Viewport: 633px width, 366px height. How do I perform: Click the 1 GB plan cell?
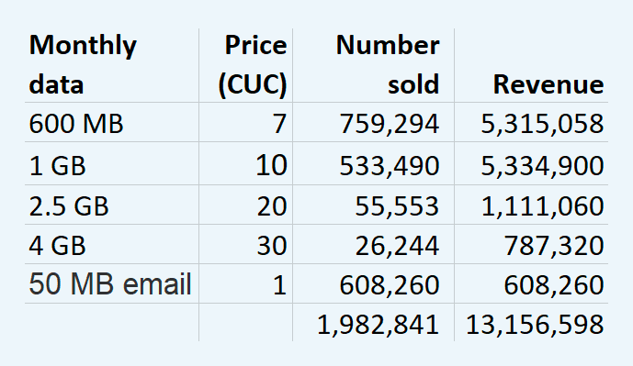point(112,163)
